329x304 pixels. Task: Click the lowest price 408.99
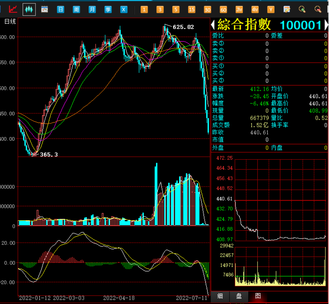coord(318,111)
